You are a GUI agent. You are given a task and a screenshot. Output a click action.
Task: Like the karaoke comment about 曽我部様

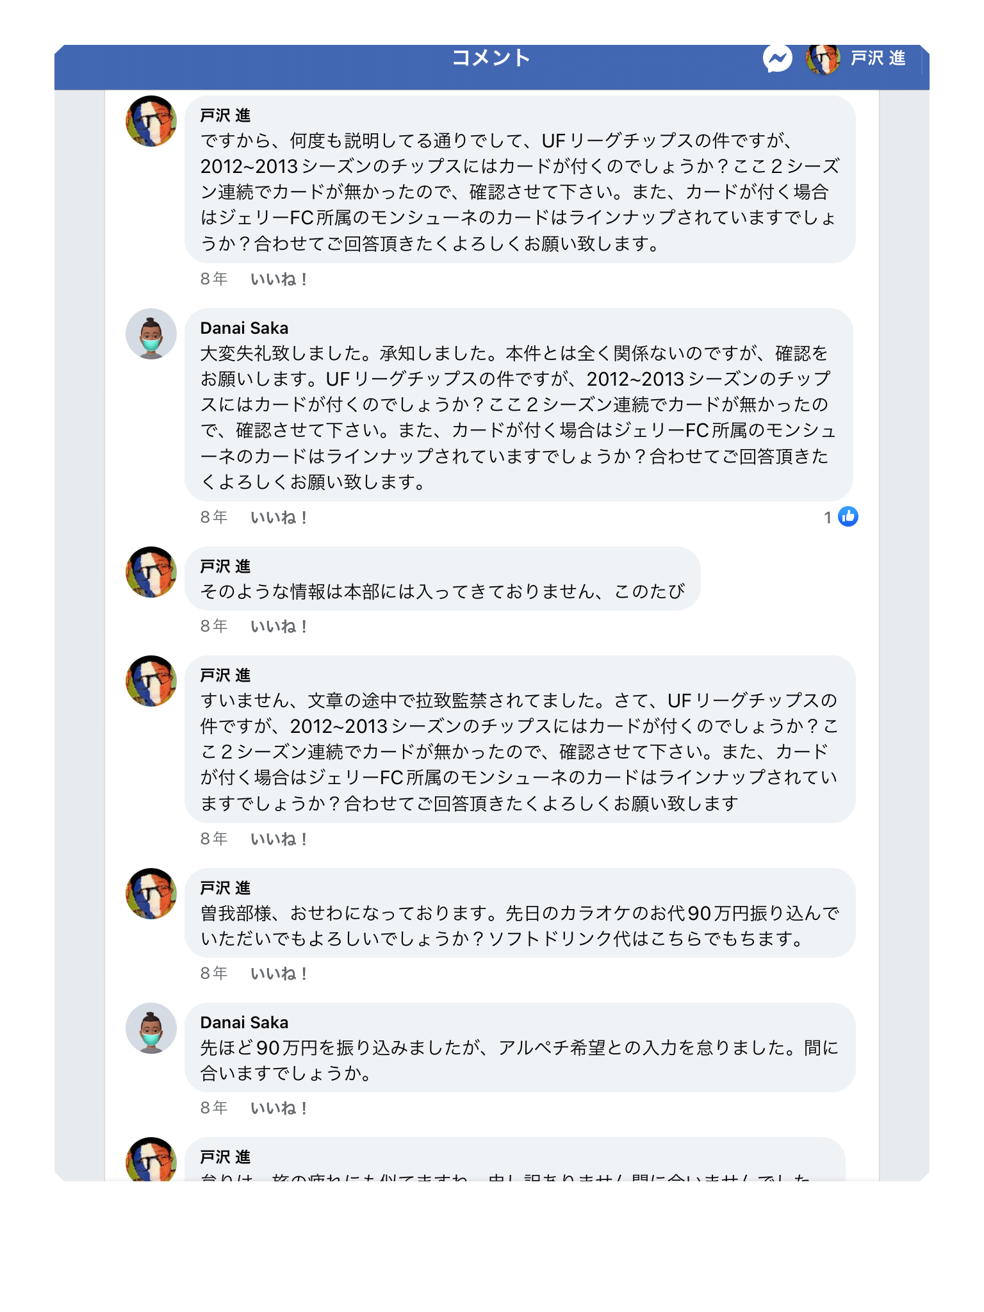279,974
